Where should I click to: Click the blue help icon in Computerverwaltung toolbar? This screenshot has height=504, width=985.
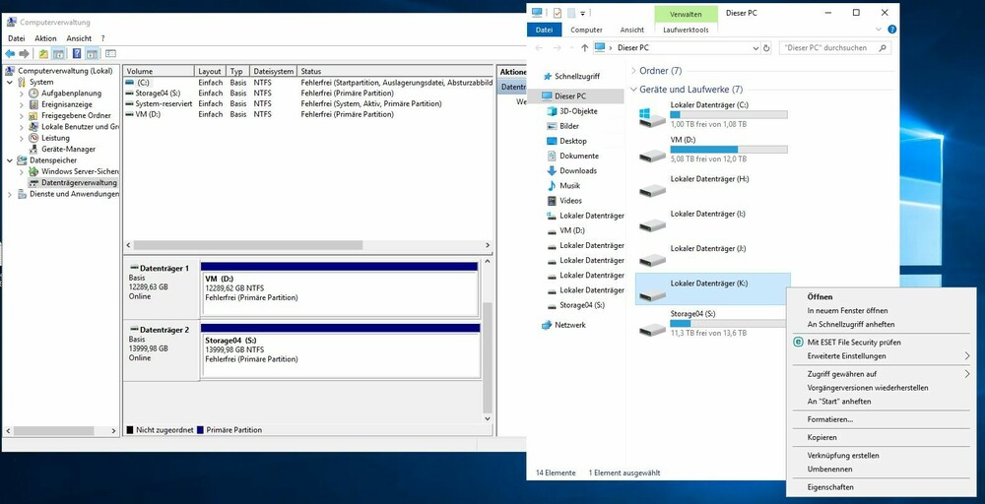pyautogui.click(x=76, y=53)
